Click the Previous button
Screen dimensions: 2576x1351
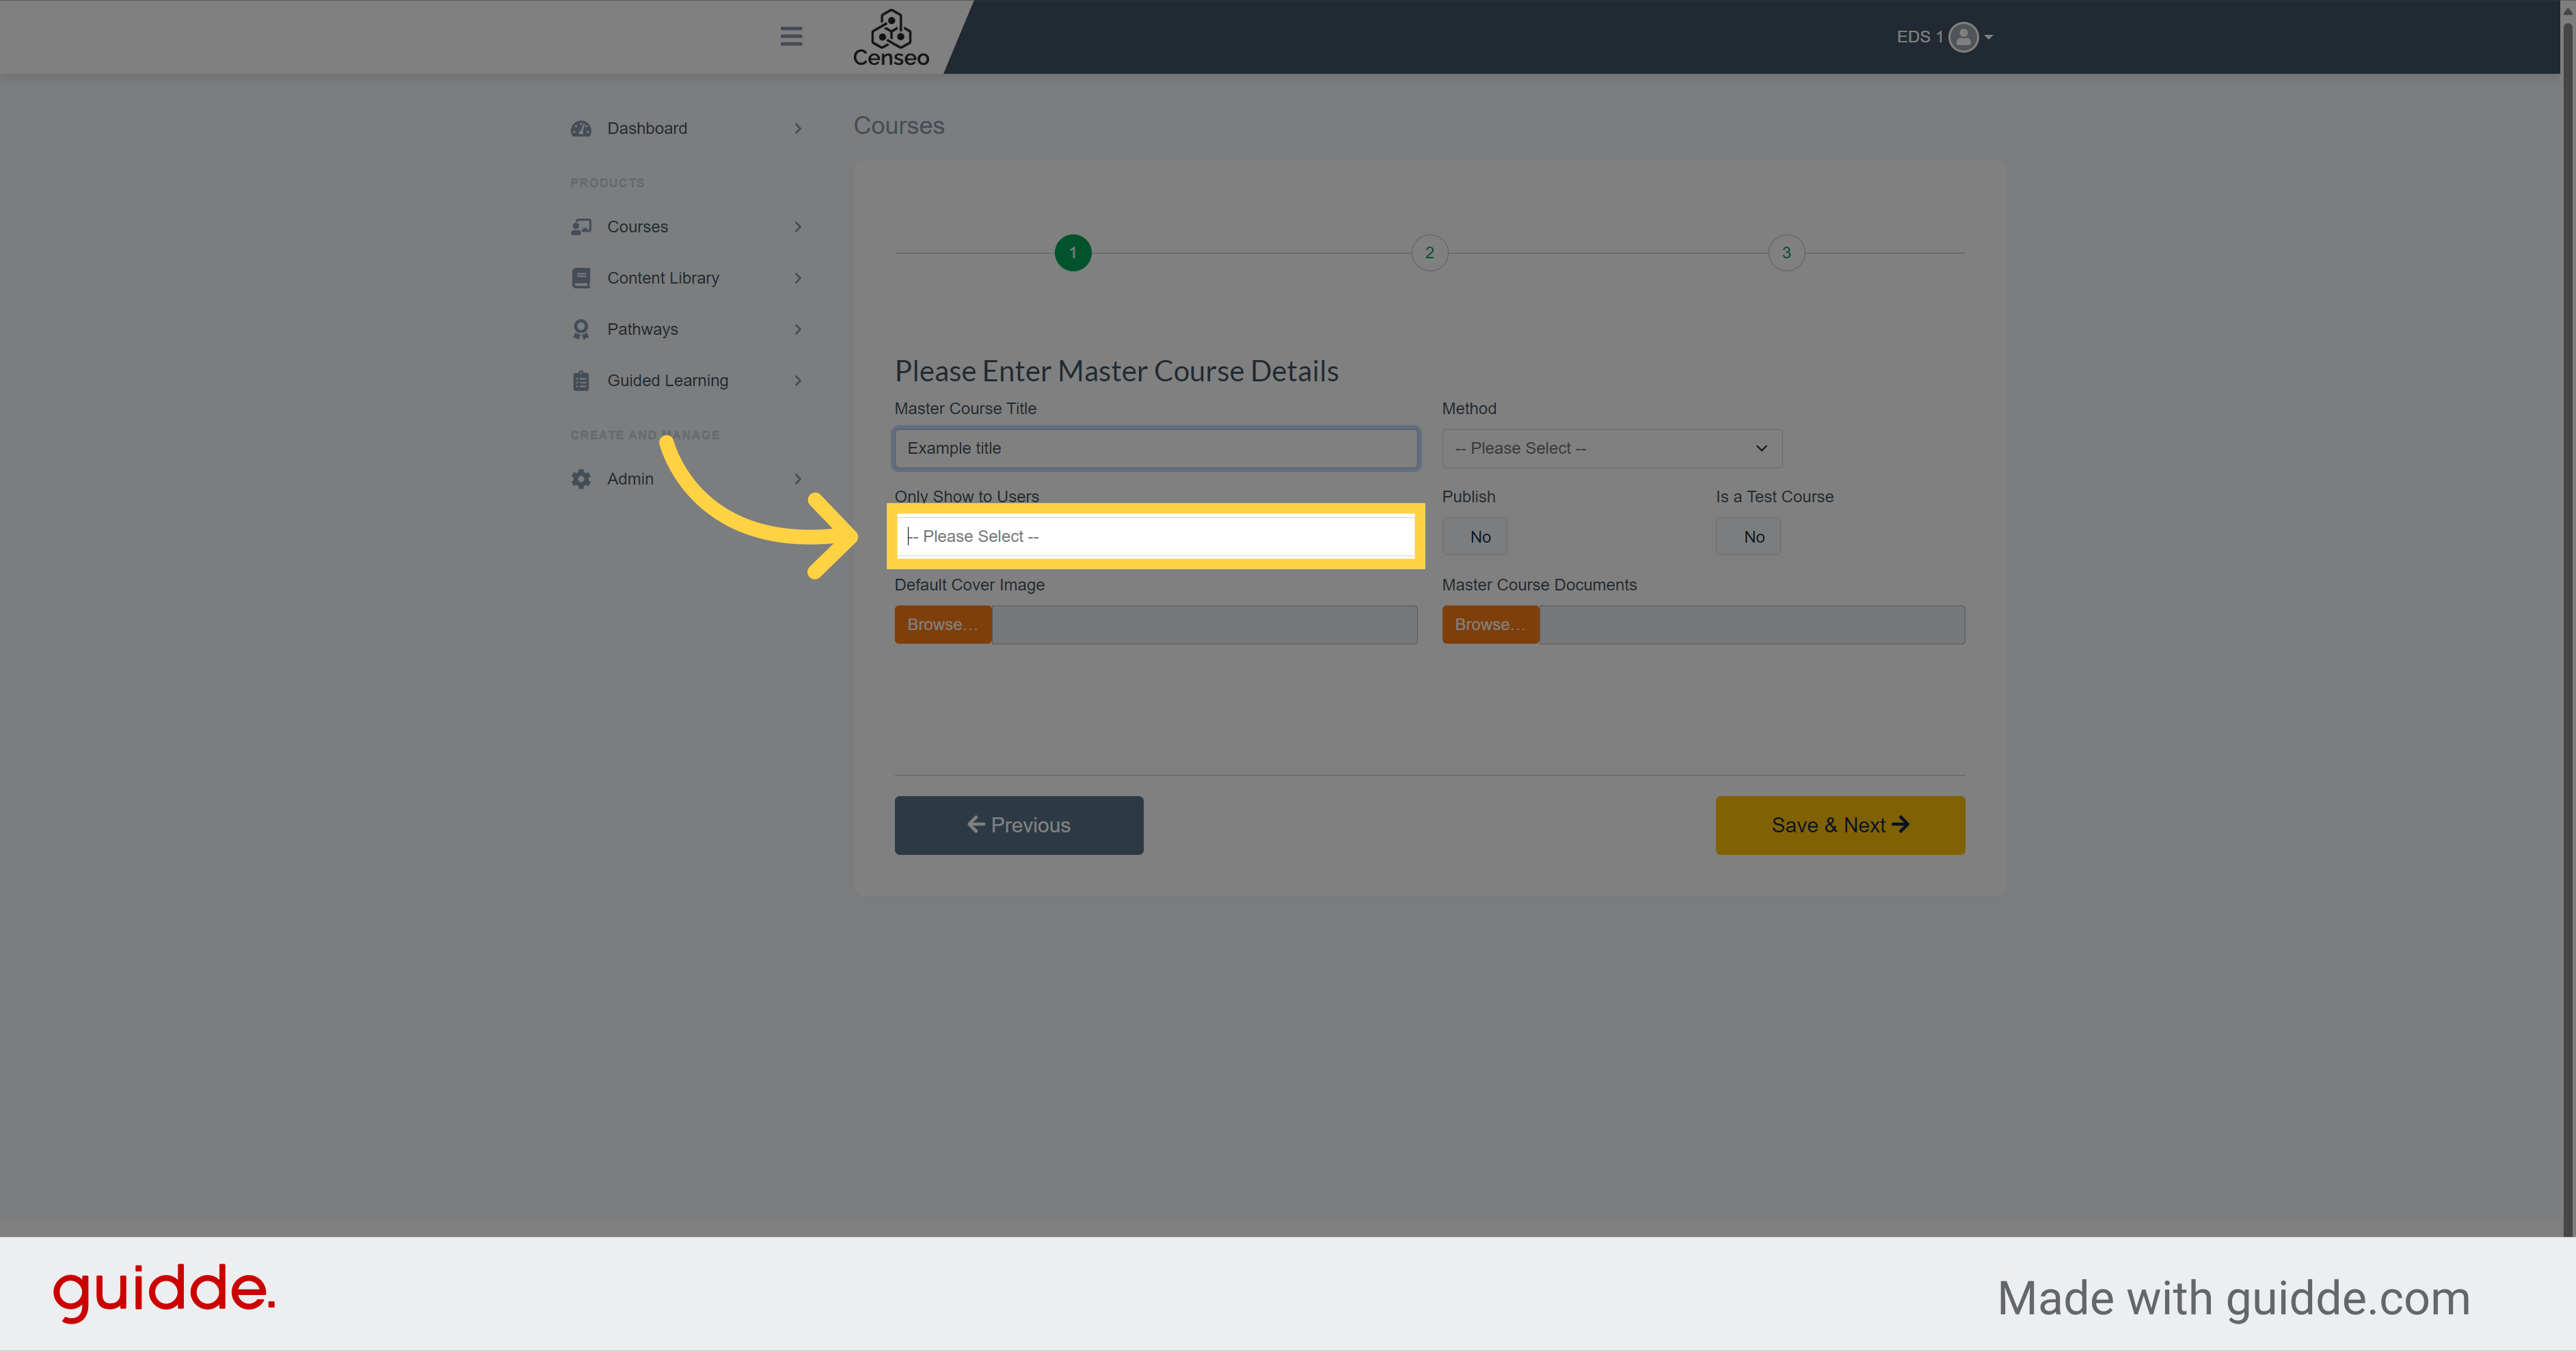[x=1019, y=825]
